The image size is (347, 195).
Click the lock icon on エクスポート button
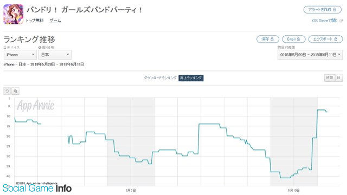point(336,39)
